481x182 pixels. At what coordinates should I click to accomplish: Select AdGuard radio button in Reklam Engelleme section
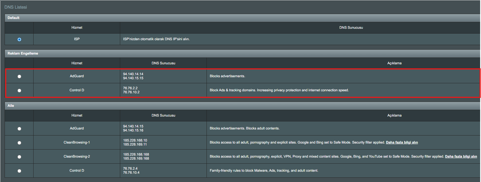pyautogui.click(x=19, y=76)
